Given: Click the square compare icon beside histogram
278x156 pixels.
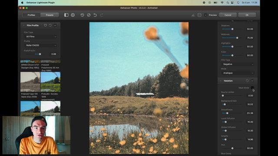Looking at the screenshot, I should coord(199,15).
